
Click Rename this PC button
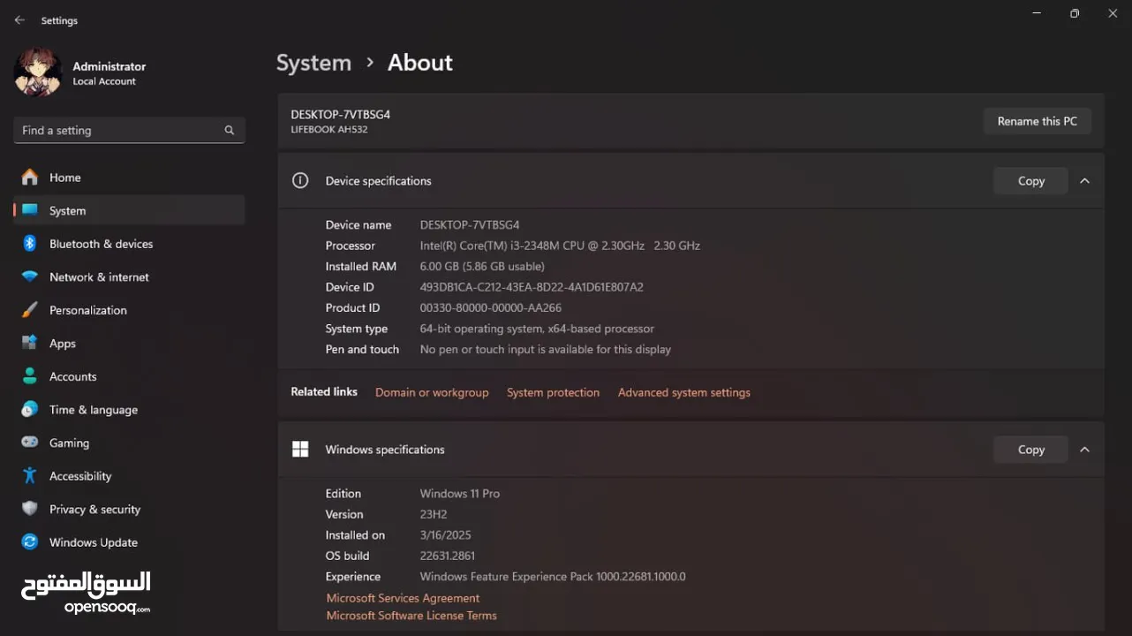pyautogui.click(x=1037, y=121)
